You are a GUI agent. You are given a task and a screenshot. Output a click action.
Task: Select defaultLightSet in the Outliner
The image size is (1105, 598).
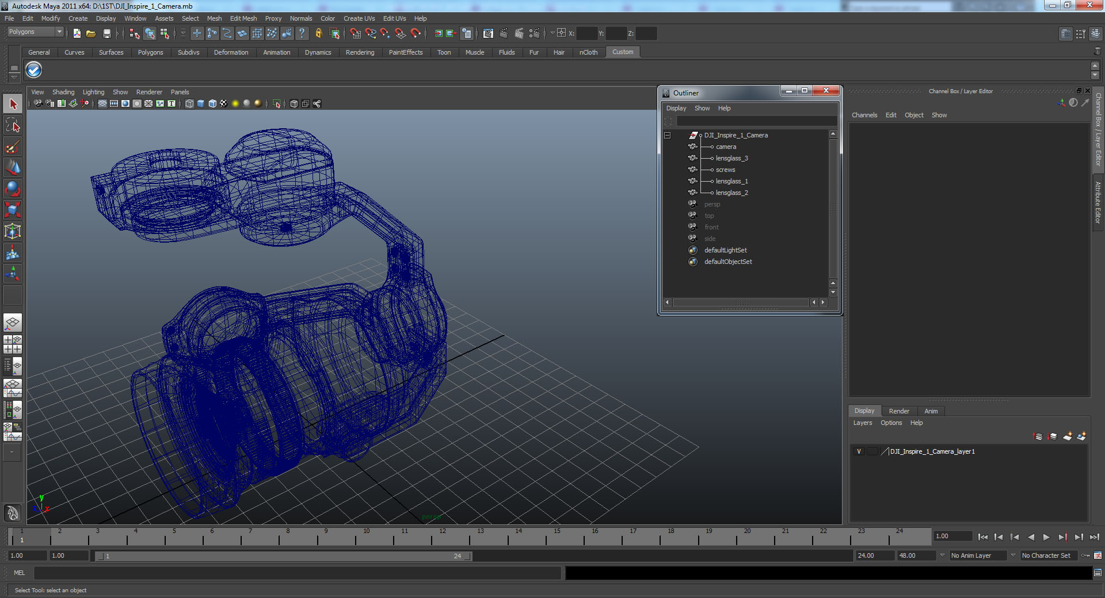click(x=725, y=250)
